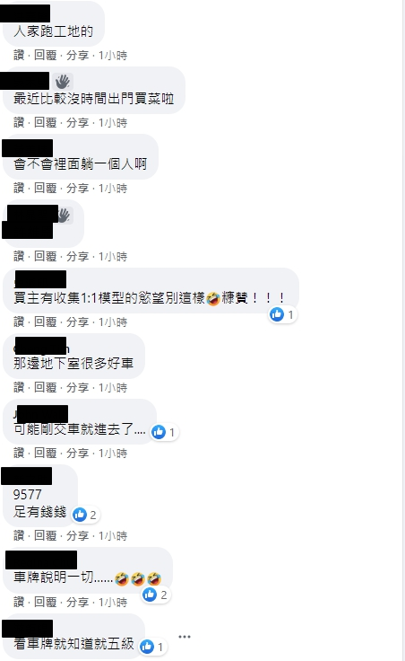The image size is (405, 661).
Task: Click the 1小時 timestamp under 買主有收集 comment
Action: [x=113, y=322]
